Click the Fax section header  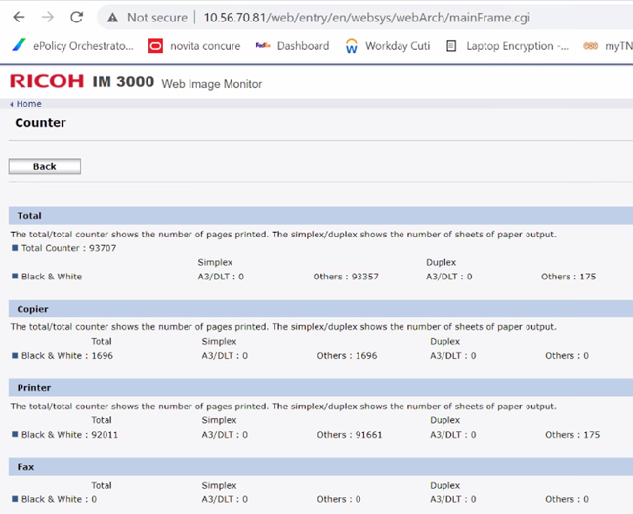pos(320,467)
